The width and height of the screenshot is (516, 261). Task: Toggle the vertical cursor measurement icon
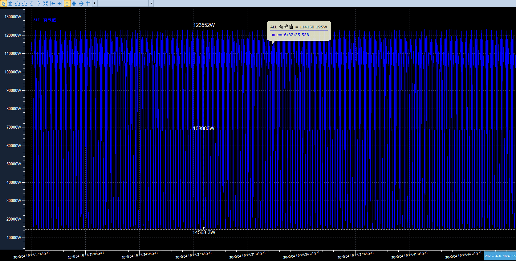74,3
